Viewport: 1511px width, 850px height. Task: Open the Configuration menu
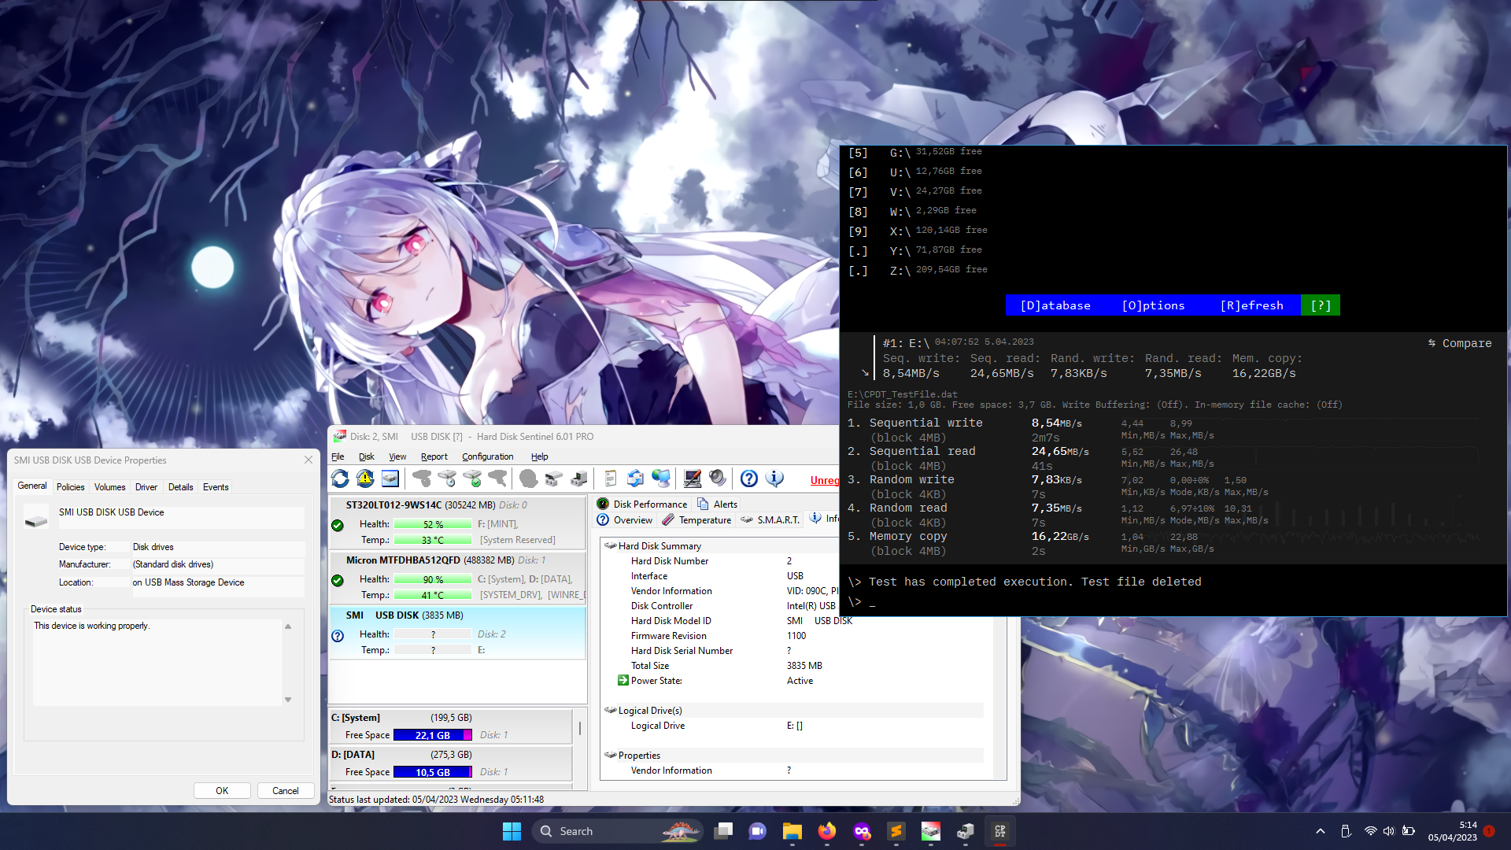point(487,456)
